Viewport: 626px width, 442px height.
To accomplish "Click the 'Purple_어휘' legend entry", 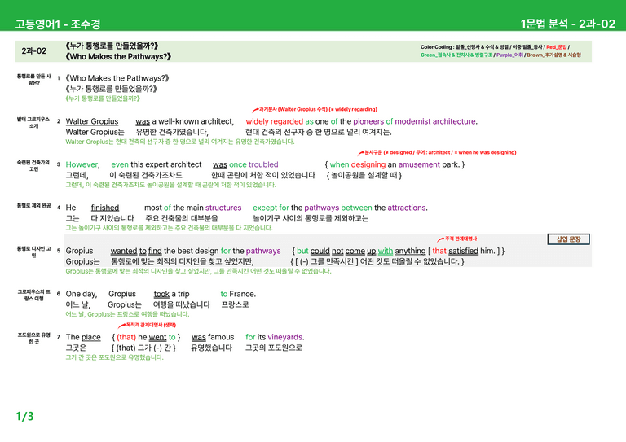I will [509, 55].
